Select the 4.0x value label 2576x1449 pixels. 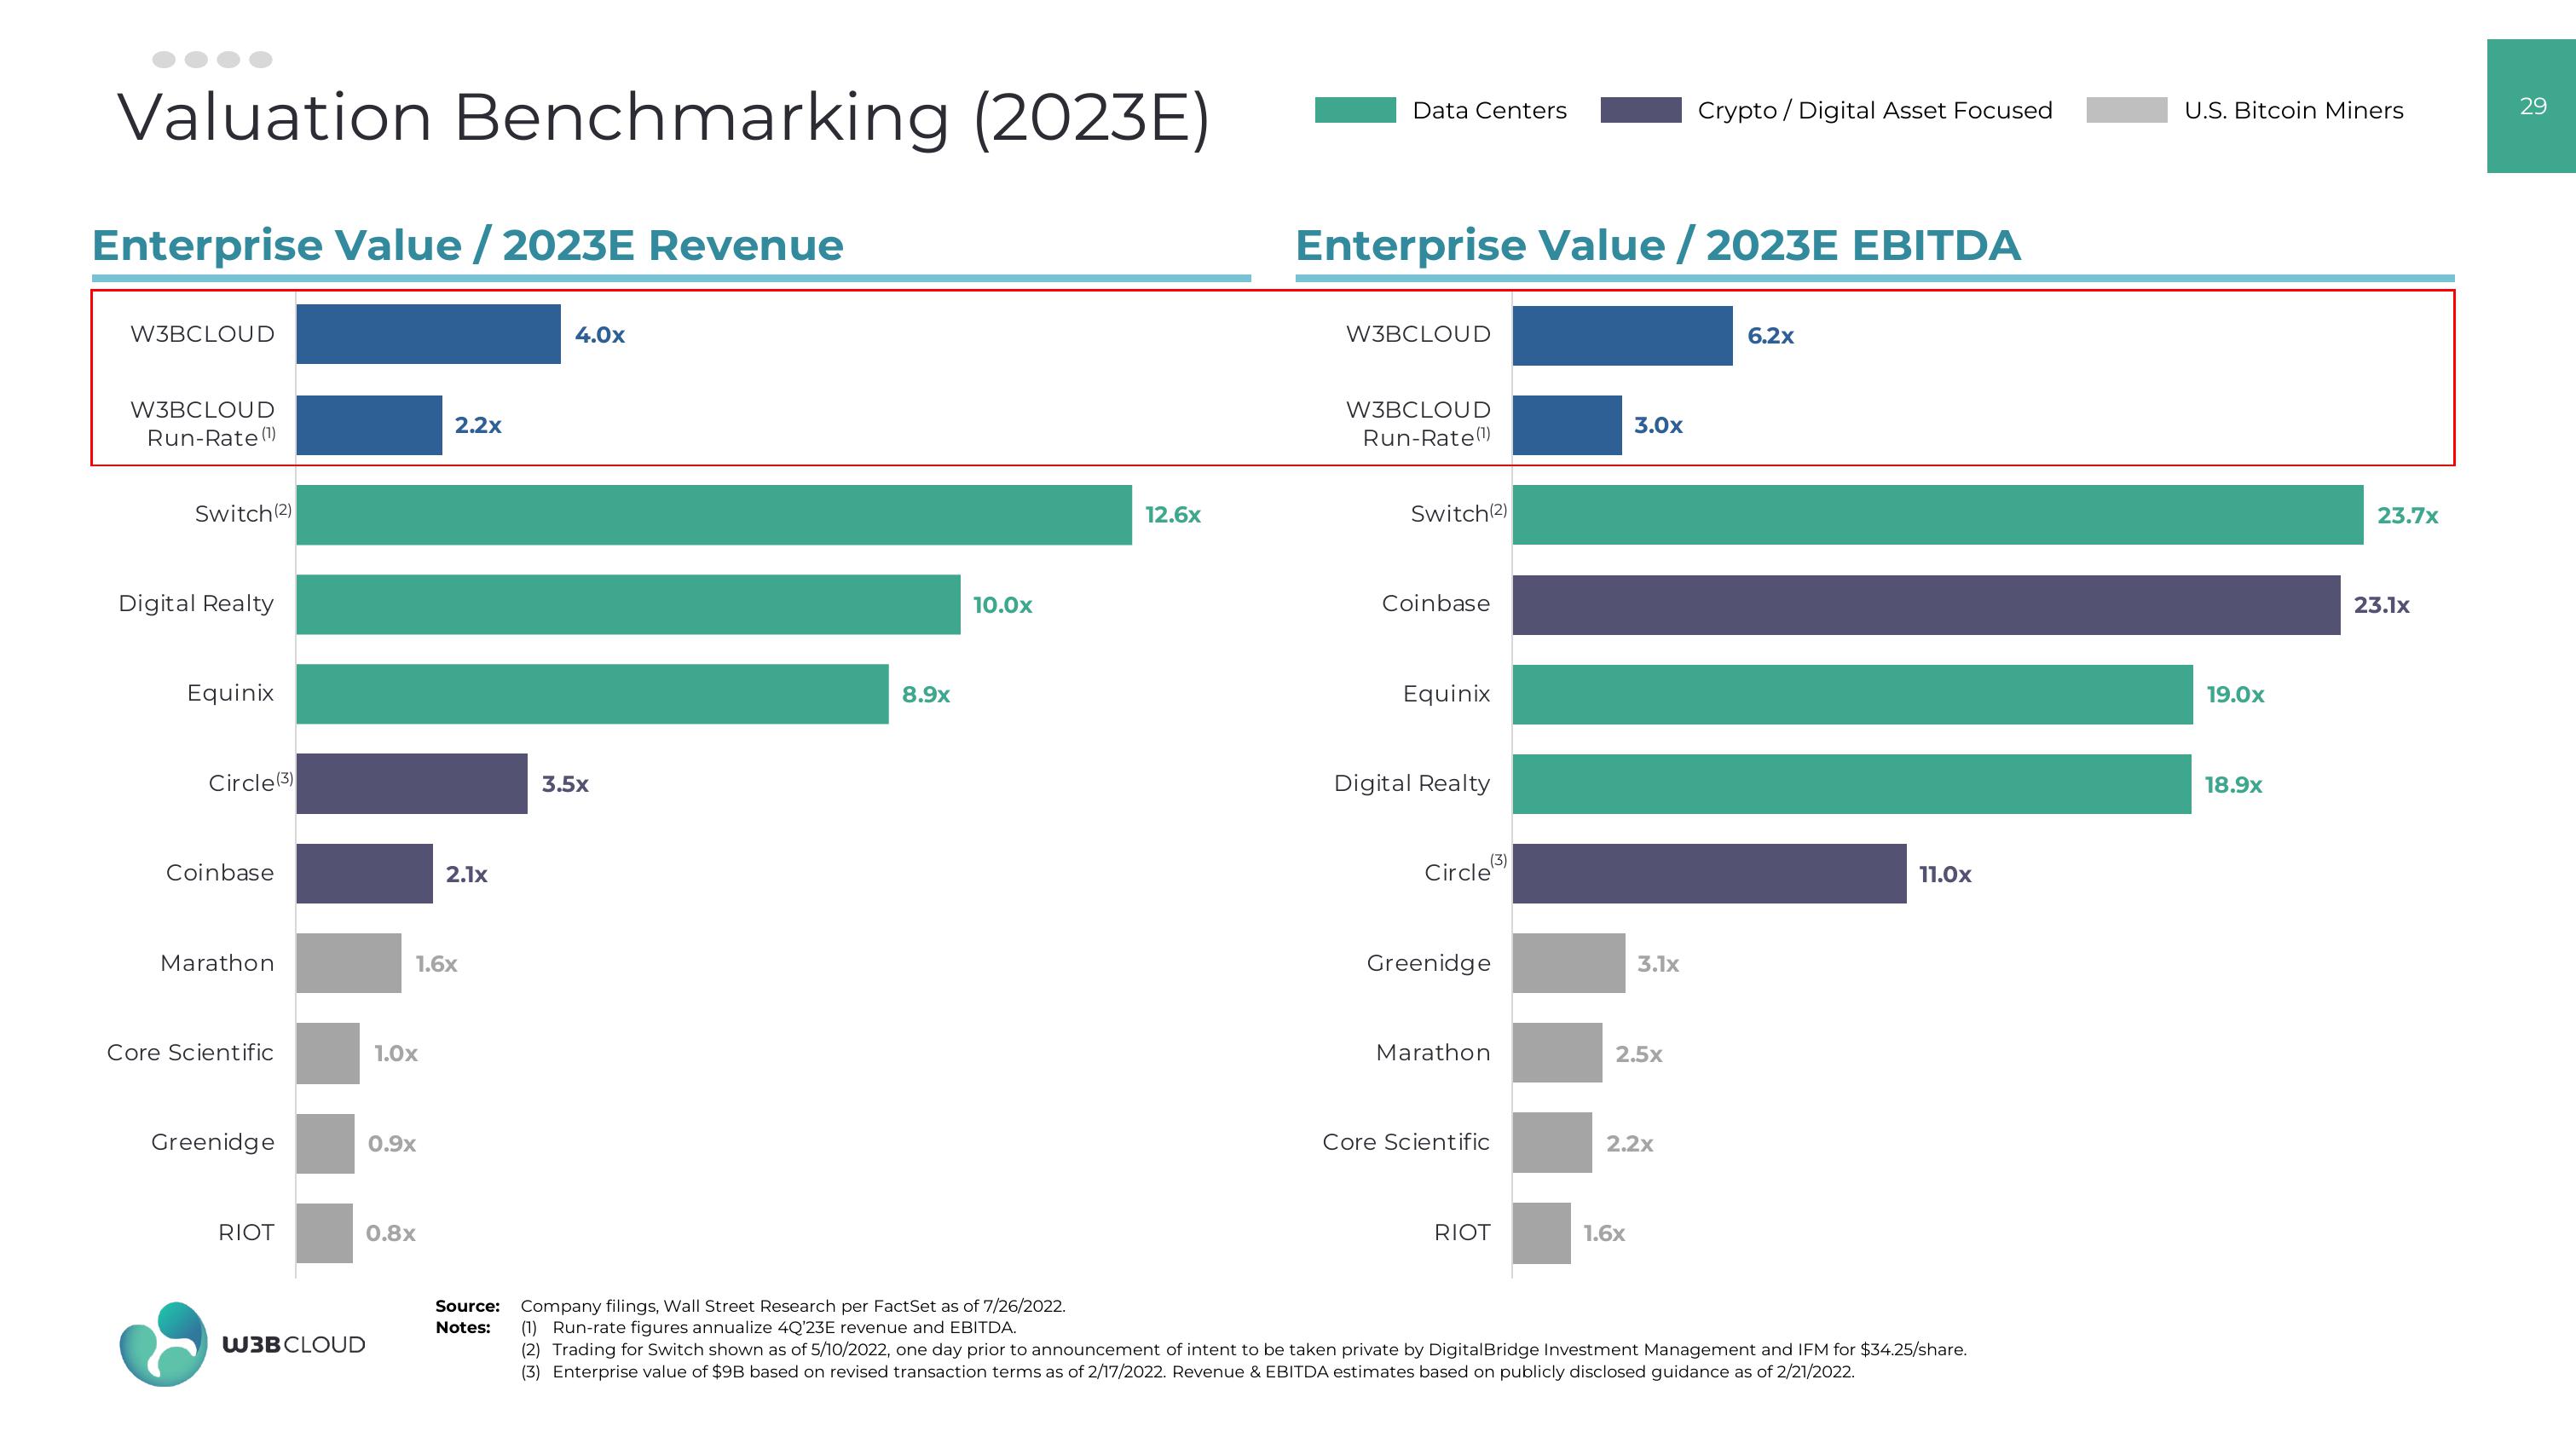(599, 335)
